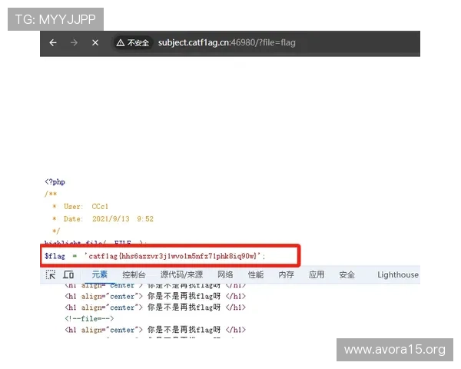Select the 源代码/来源 tab
Viewport: 461px width, 369px height.
[x=181, y=274]
